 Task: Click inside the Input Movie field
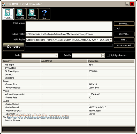coord(69,26)
